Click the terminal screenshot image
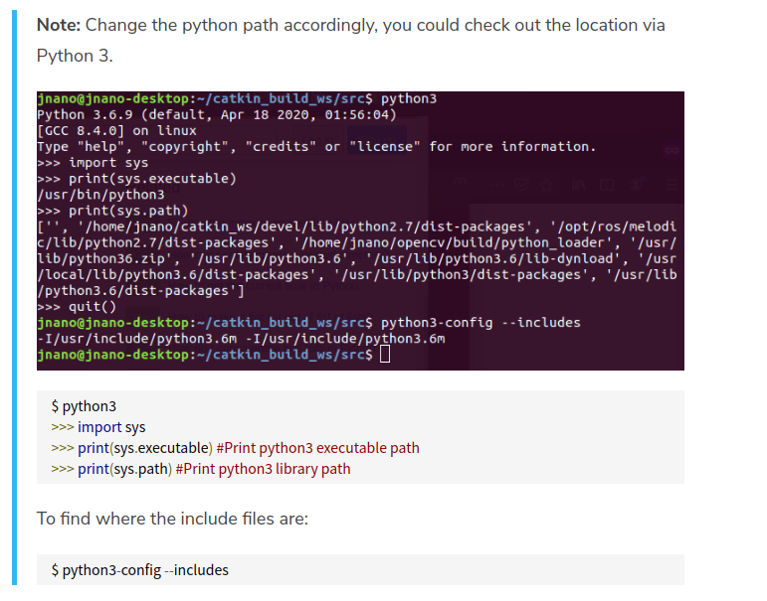Screen dimensions: 767x601 [x=360, y=230]
